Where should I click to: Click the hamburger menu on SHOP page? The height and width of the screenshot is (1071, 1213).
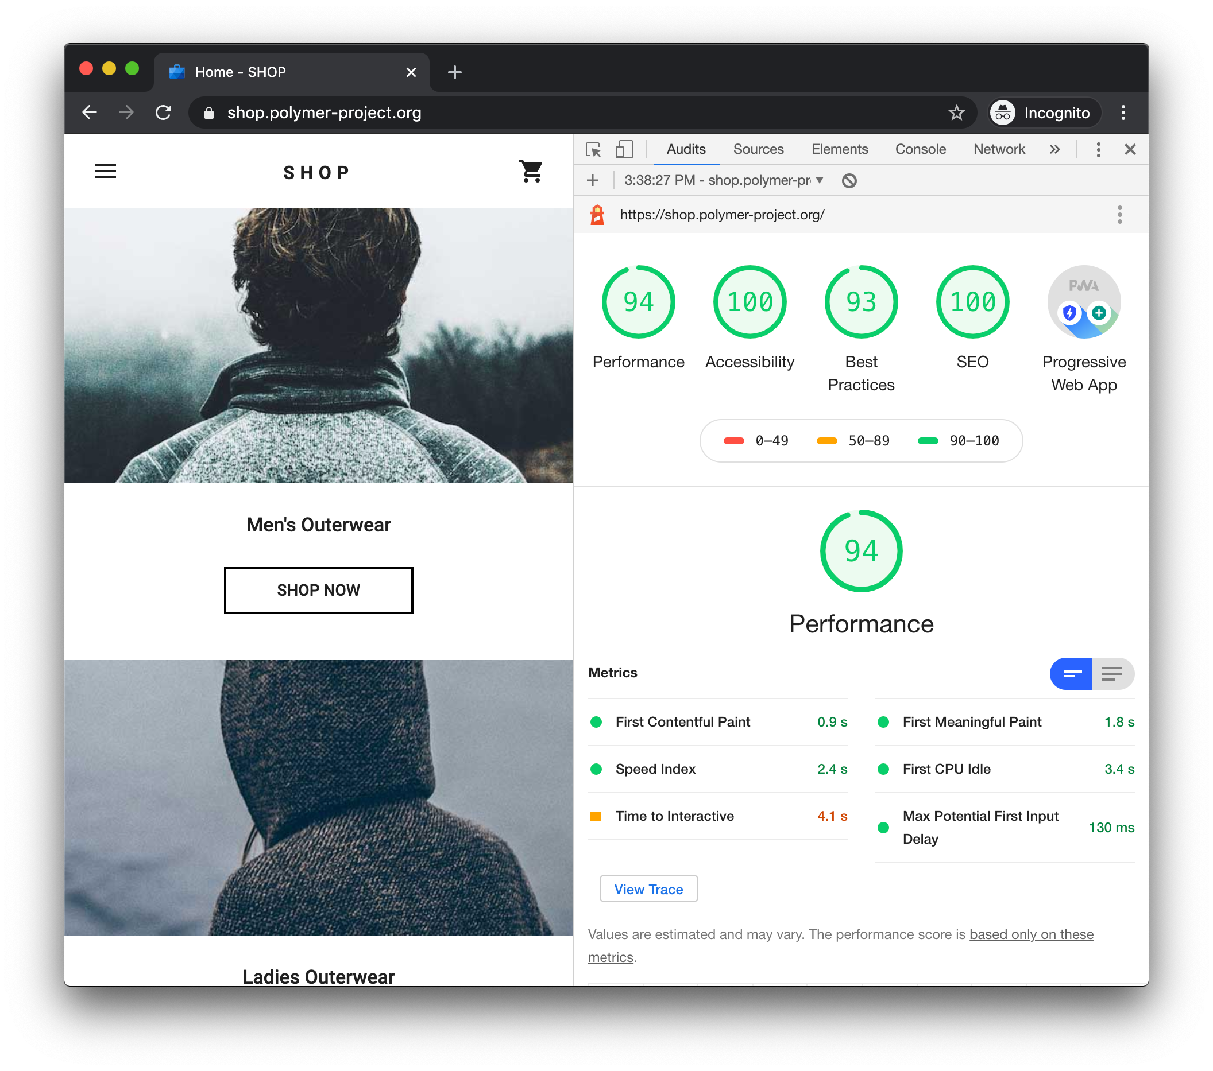click(106, 172)
